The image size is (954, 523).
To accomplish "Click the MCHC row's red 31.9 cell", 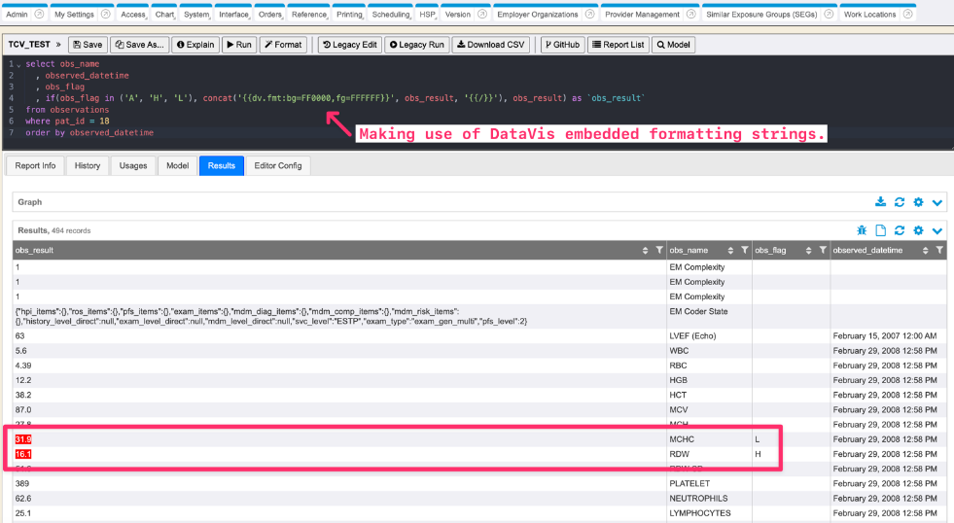I will [23, 439].
